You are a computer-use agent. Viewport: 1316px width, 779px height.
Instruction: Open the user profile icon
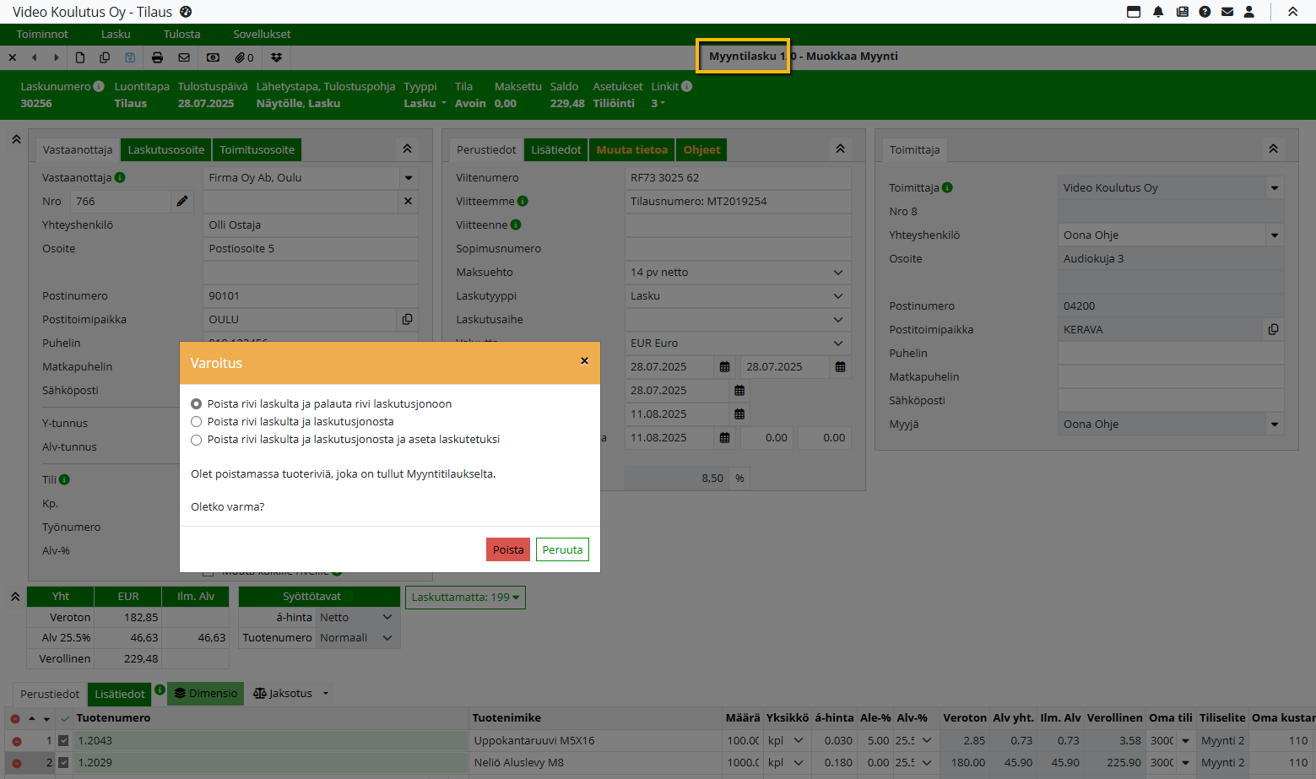[x=1249, y=12]
